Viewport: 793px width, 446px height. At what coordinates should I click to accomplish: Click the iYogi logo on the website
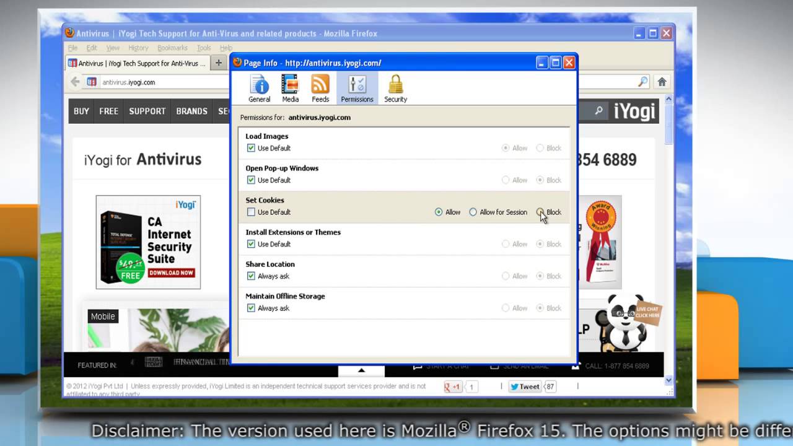tap(634, 111)
